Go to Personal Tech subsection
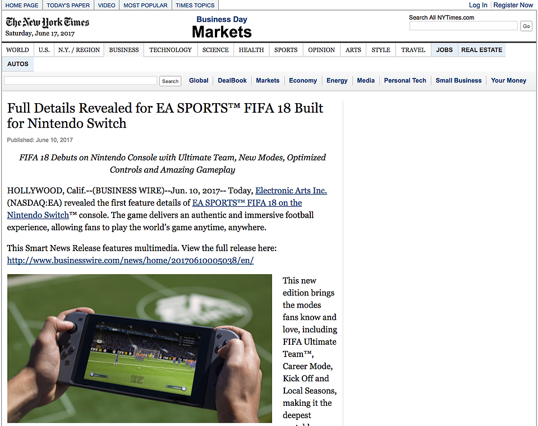 click(405, 81)
